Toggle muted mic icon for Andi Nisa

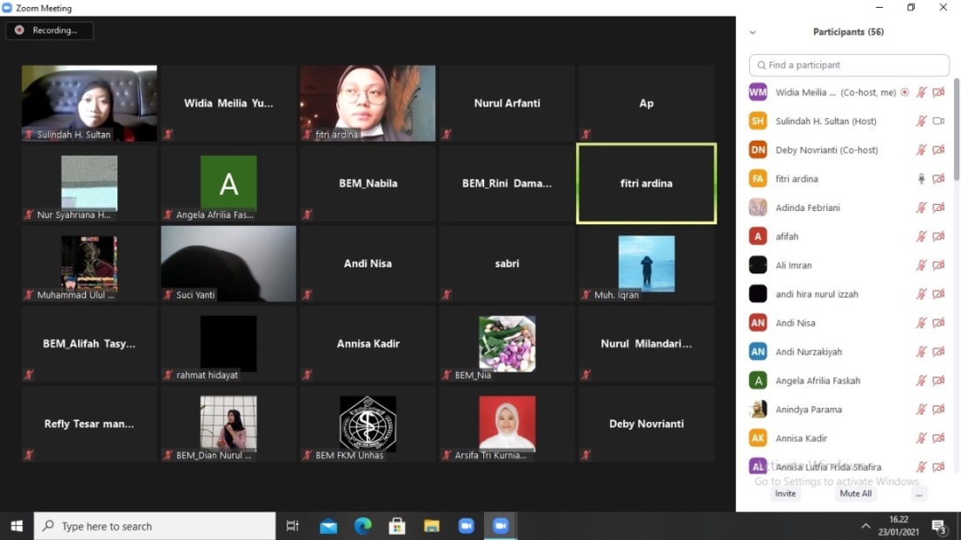[920, 323]
